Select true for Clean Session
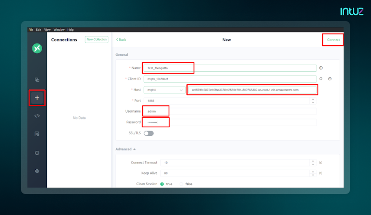Viewport: 371px width, 215px height. pyautogui.click(x=161, y=184)
